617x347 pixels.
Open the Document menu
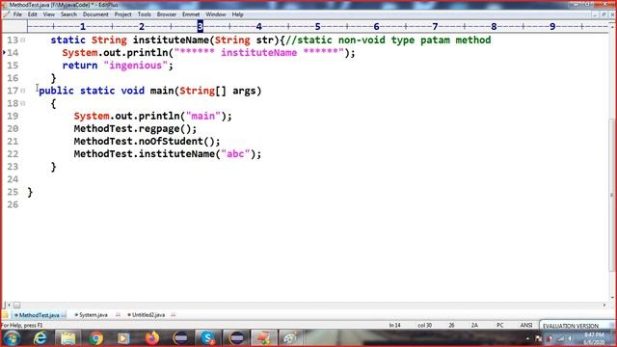click(x=95, y=14)
